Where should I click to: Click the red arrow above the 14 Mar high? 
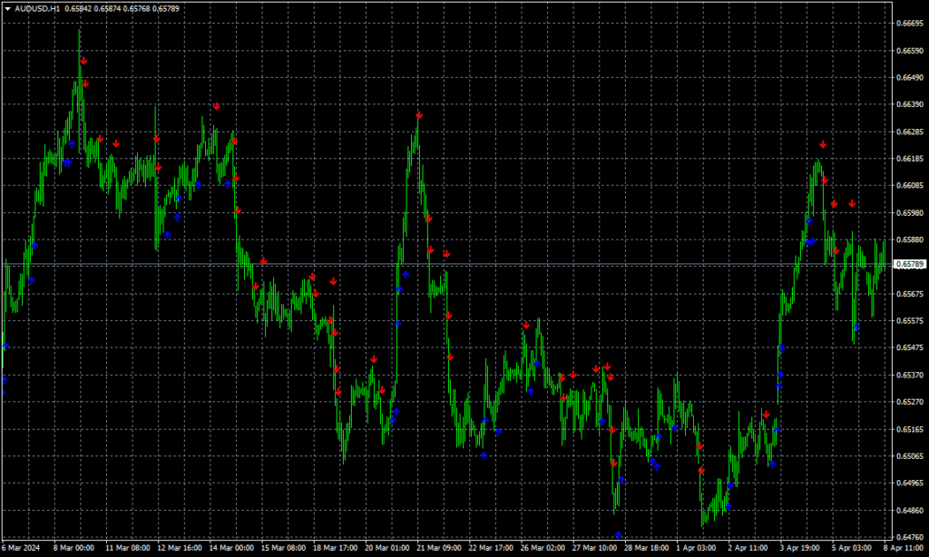tap(217, 107)
